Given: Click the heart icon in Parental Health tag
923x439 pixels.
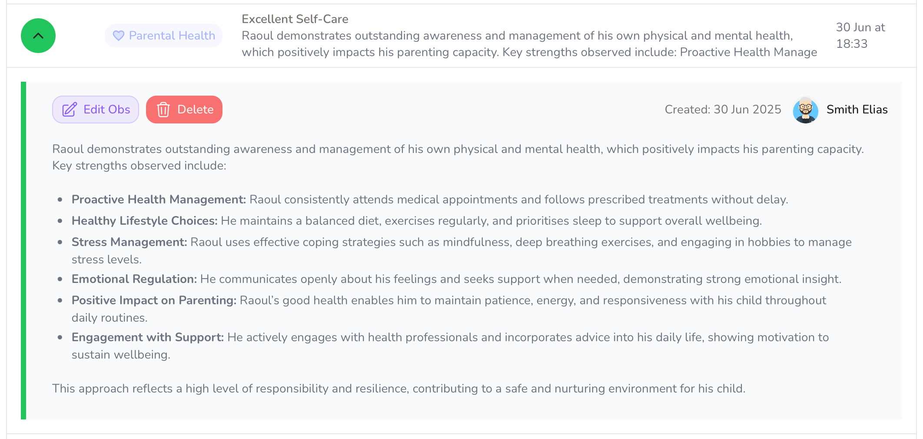Looking at the screenshot, I should click(x=119, y=36).
